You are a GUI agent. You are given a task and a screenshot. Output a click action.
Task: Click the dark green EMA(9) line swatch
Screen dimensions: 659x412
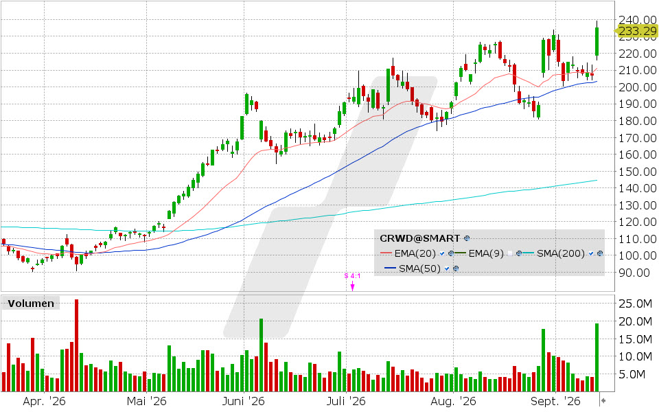point(460,253)
